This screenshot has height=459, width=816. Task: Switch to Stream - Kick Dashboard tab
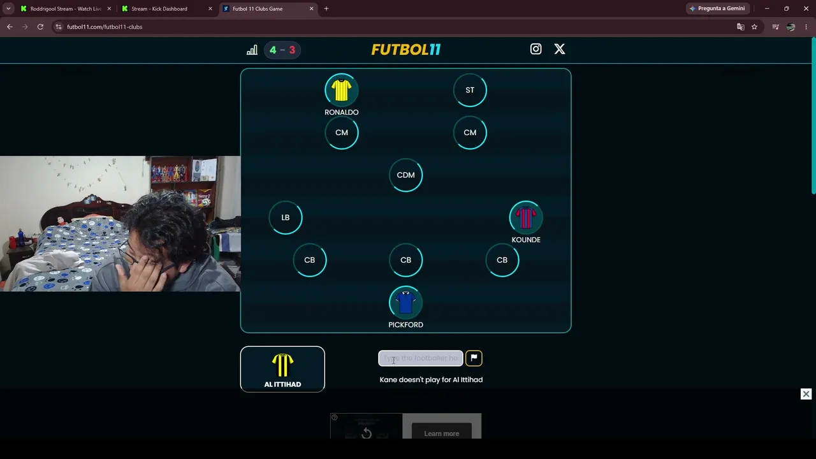tap(167, 9)
